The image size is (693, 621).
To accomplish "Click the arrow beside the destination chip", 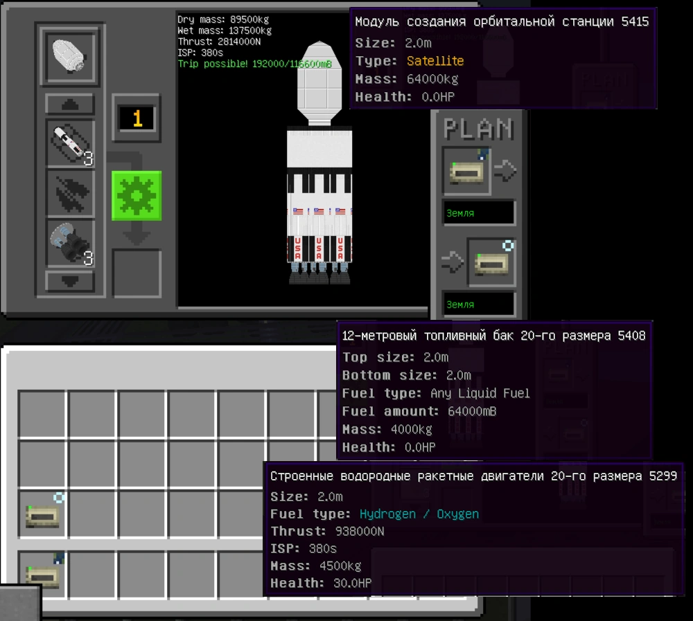I will 453,262.
